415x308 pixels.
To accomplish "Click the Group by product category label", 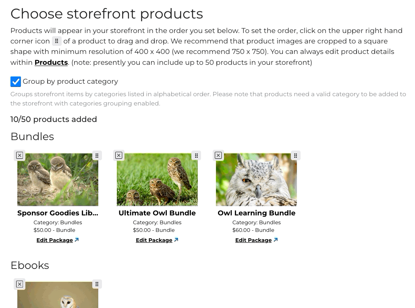I will tap(70, 81).
